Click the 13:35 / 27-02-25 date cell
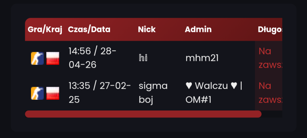307x138 pixels. pos(100,93)
